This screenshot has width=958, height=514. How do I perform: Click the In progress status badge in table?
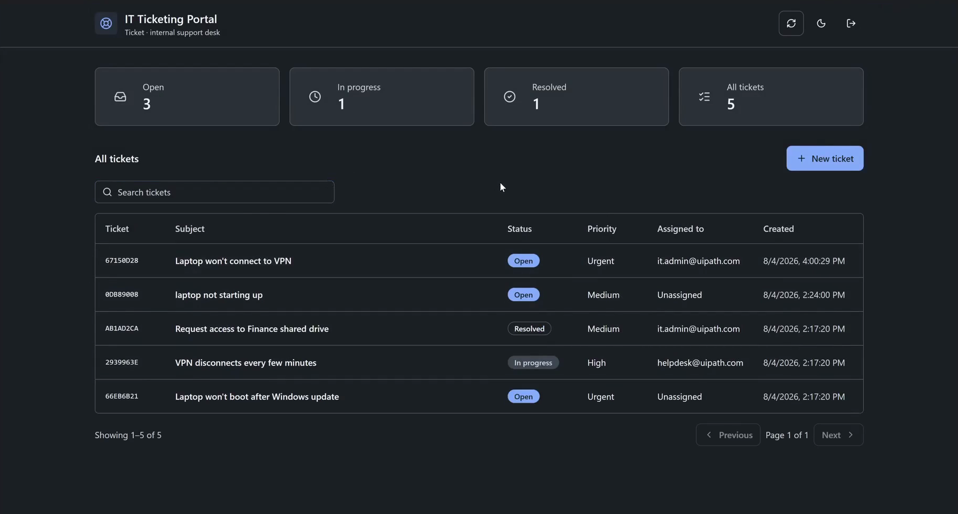click(x=533, y=363)
